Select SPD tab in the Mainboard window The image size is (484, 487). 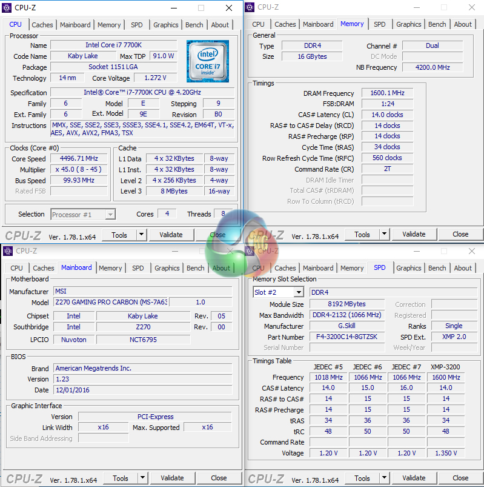138,268
